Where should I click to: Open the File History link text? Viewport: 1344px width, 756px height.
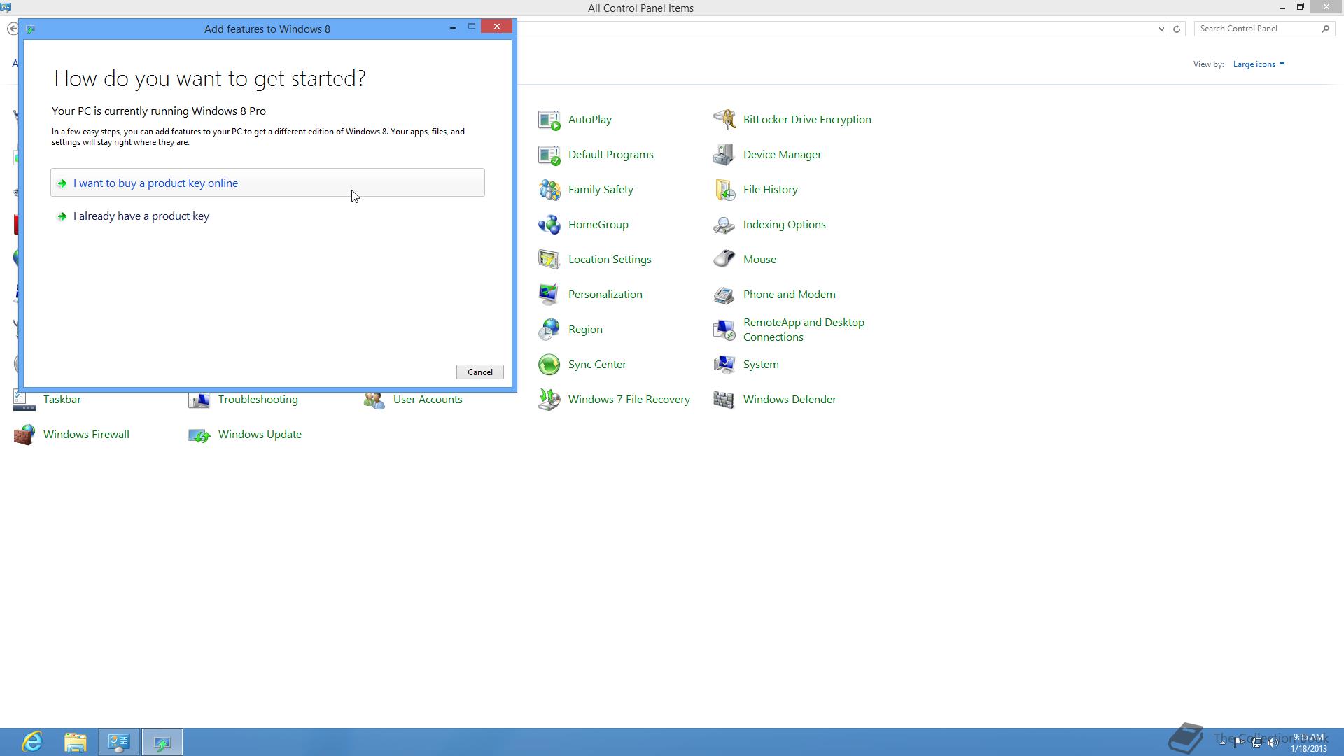[771, 190]
